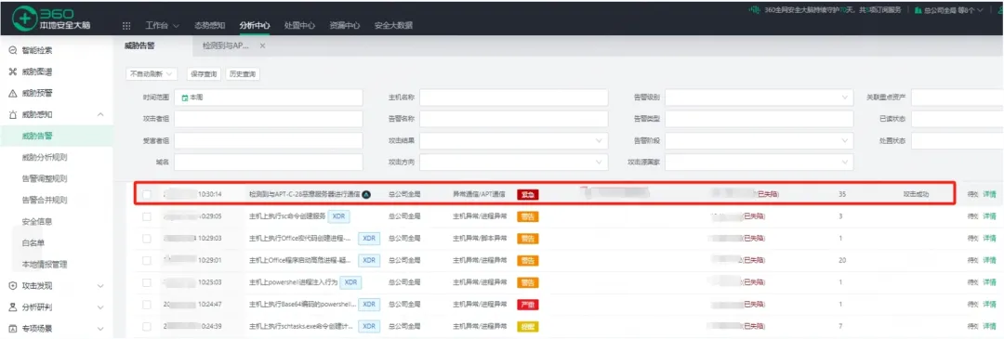Click XDR tag on schtasks.exe row
The height and width of the screenshot is (339, 1004).
coord(368,327)
